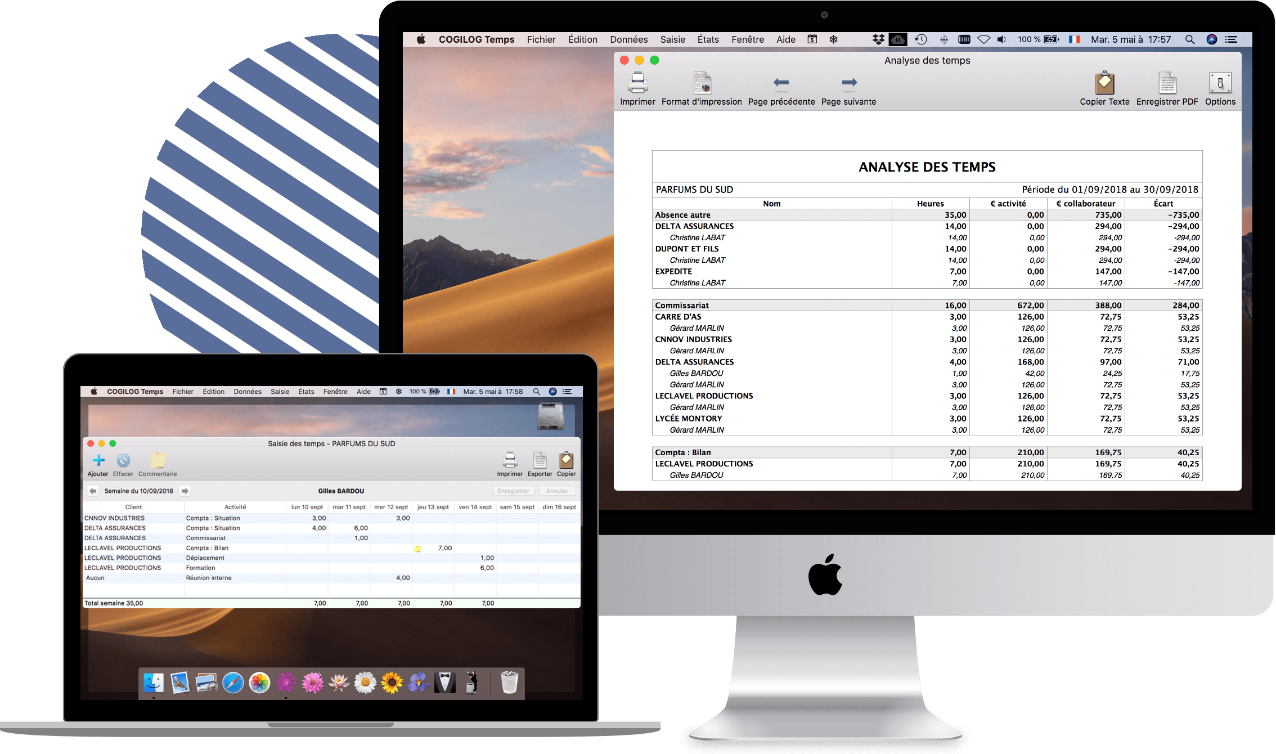Image resolution: width=1276 pixels, height=754 pixels.
Task: Open the COGILOG Temps menu on iMac
Action: point(477,39)
